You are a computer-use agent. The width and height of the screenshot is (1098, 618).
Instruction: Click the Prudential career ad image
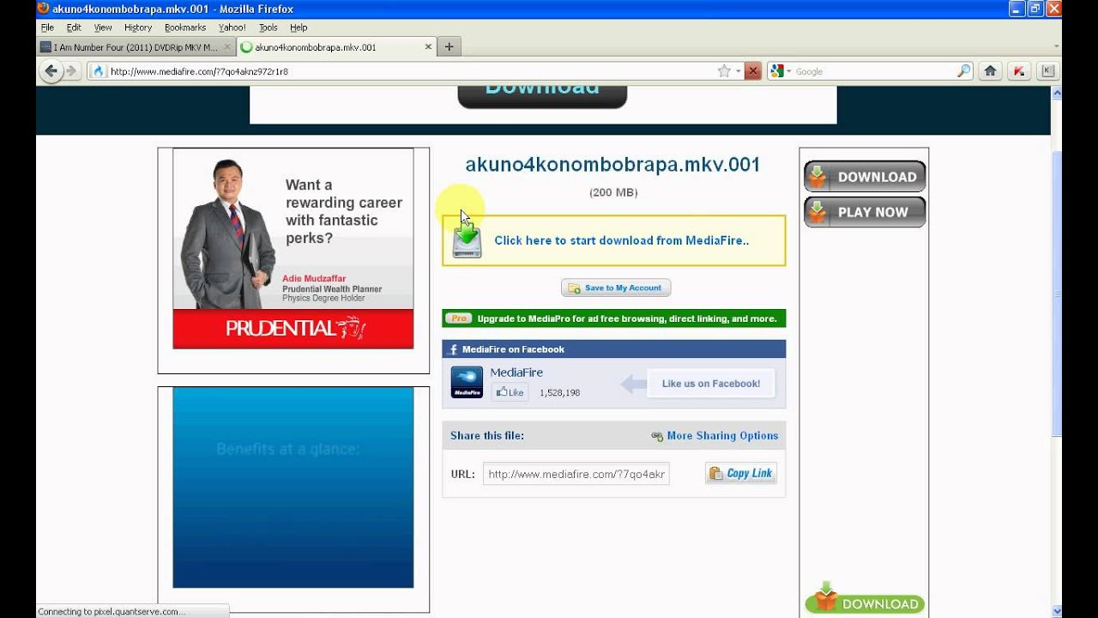click(x=293, y=248)
